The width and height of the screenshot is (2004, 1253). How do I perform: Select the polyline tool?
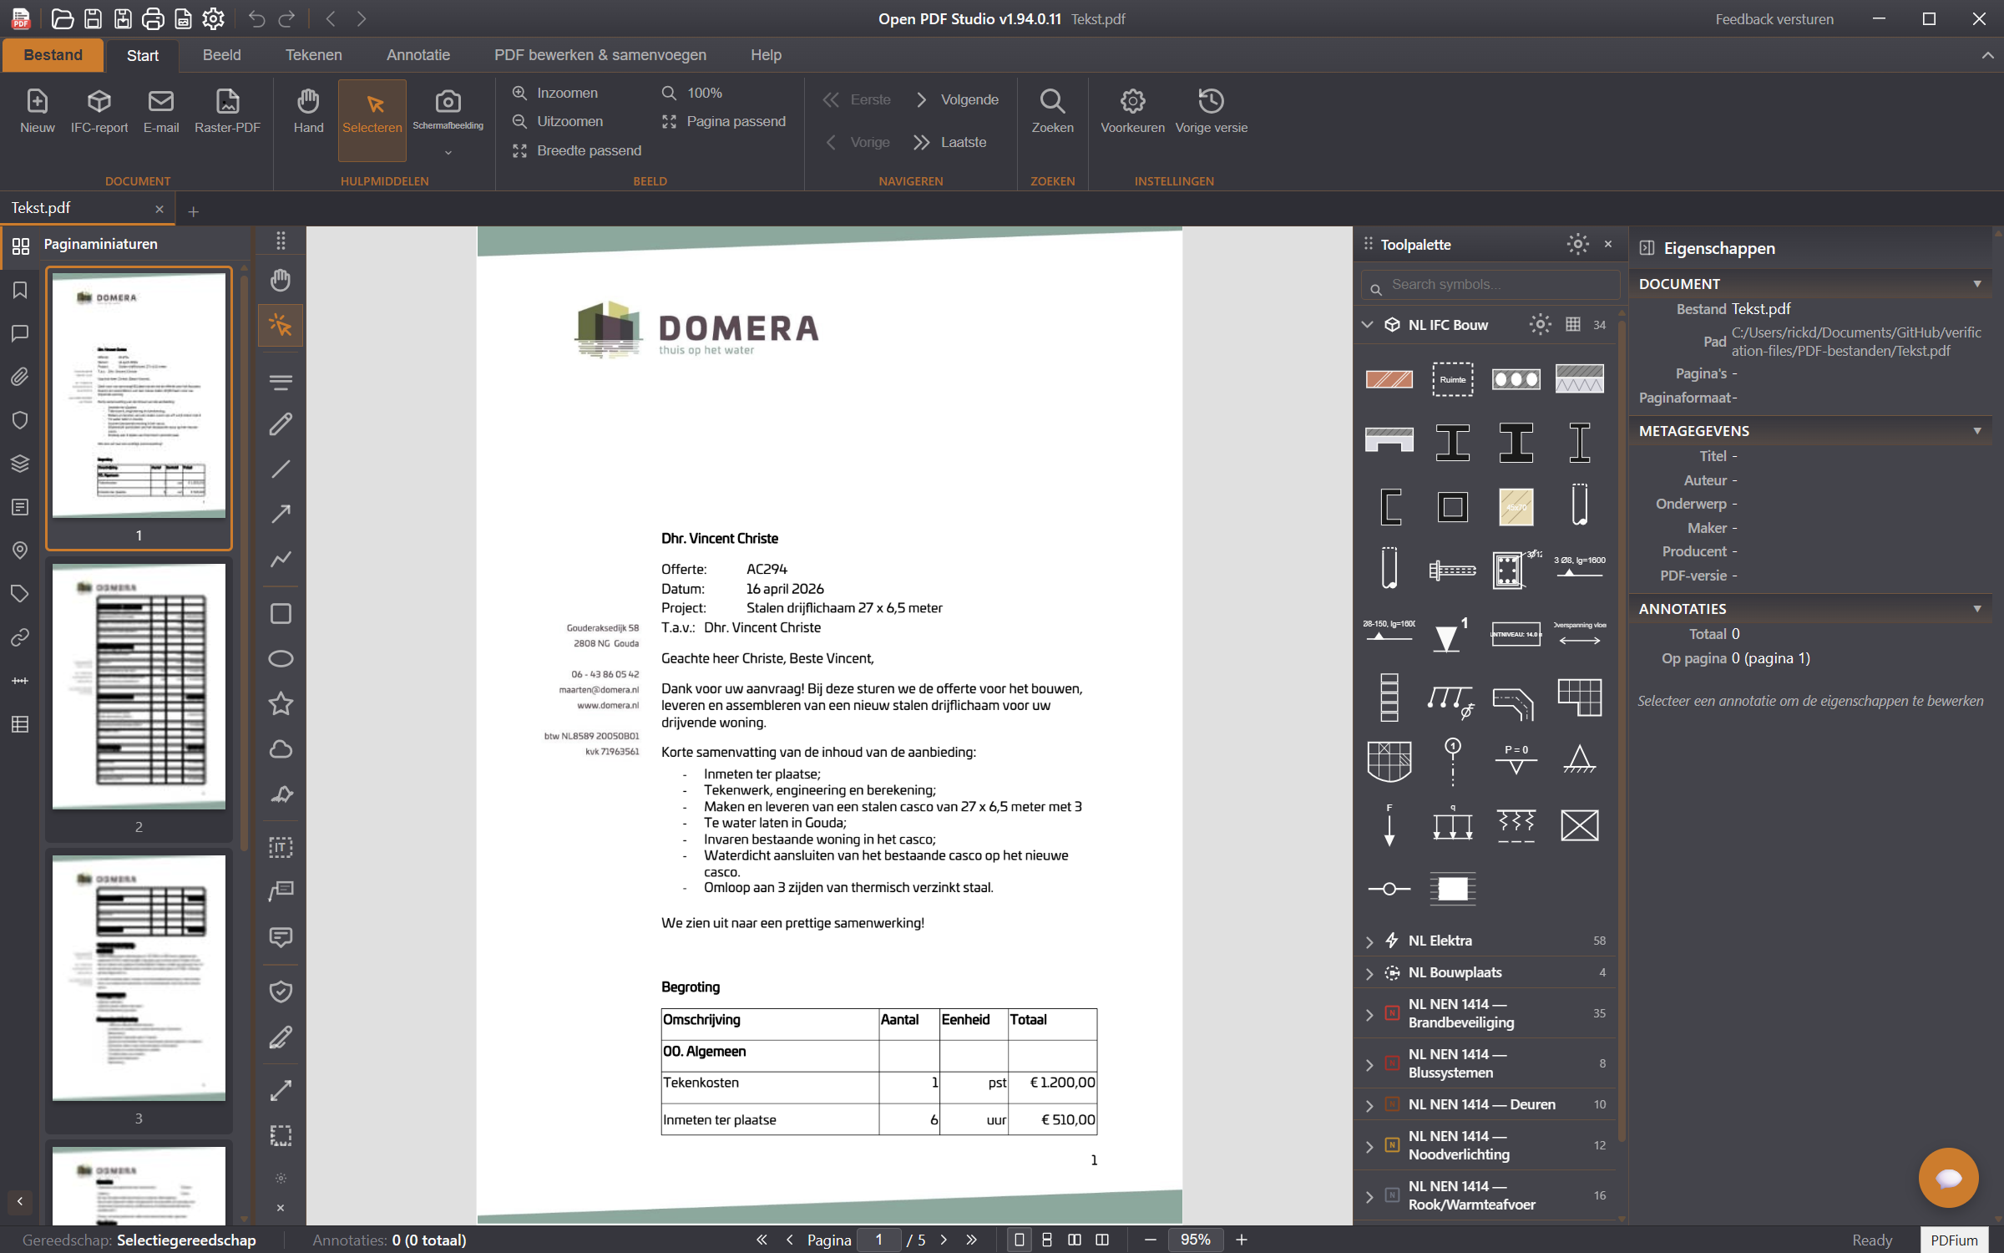click(x=281, y=558)
